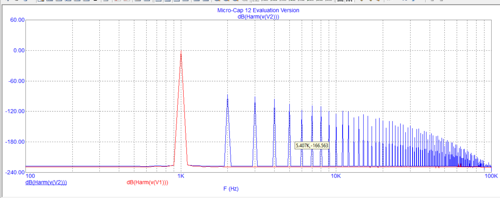Click the 60.00 y-axis scale value
Viewport: 500px width, 198px height.
click(17, 20)
